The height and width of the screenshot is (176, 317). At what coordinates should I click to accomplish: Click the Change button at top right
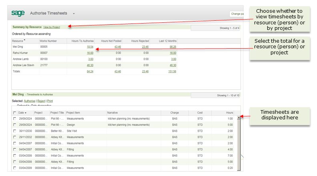236,14
